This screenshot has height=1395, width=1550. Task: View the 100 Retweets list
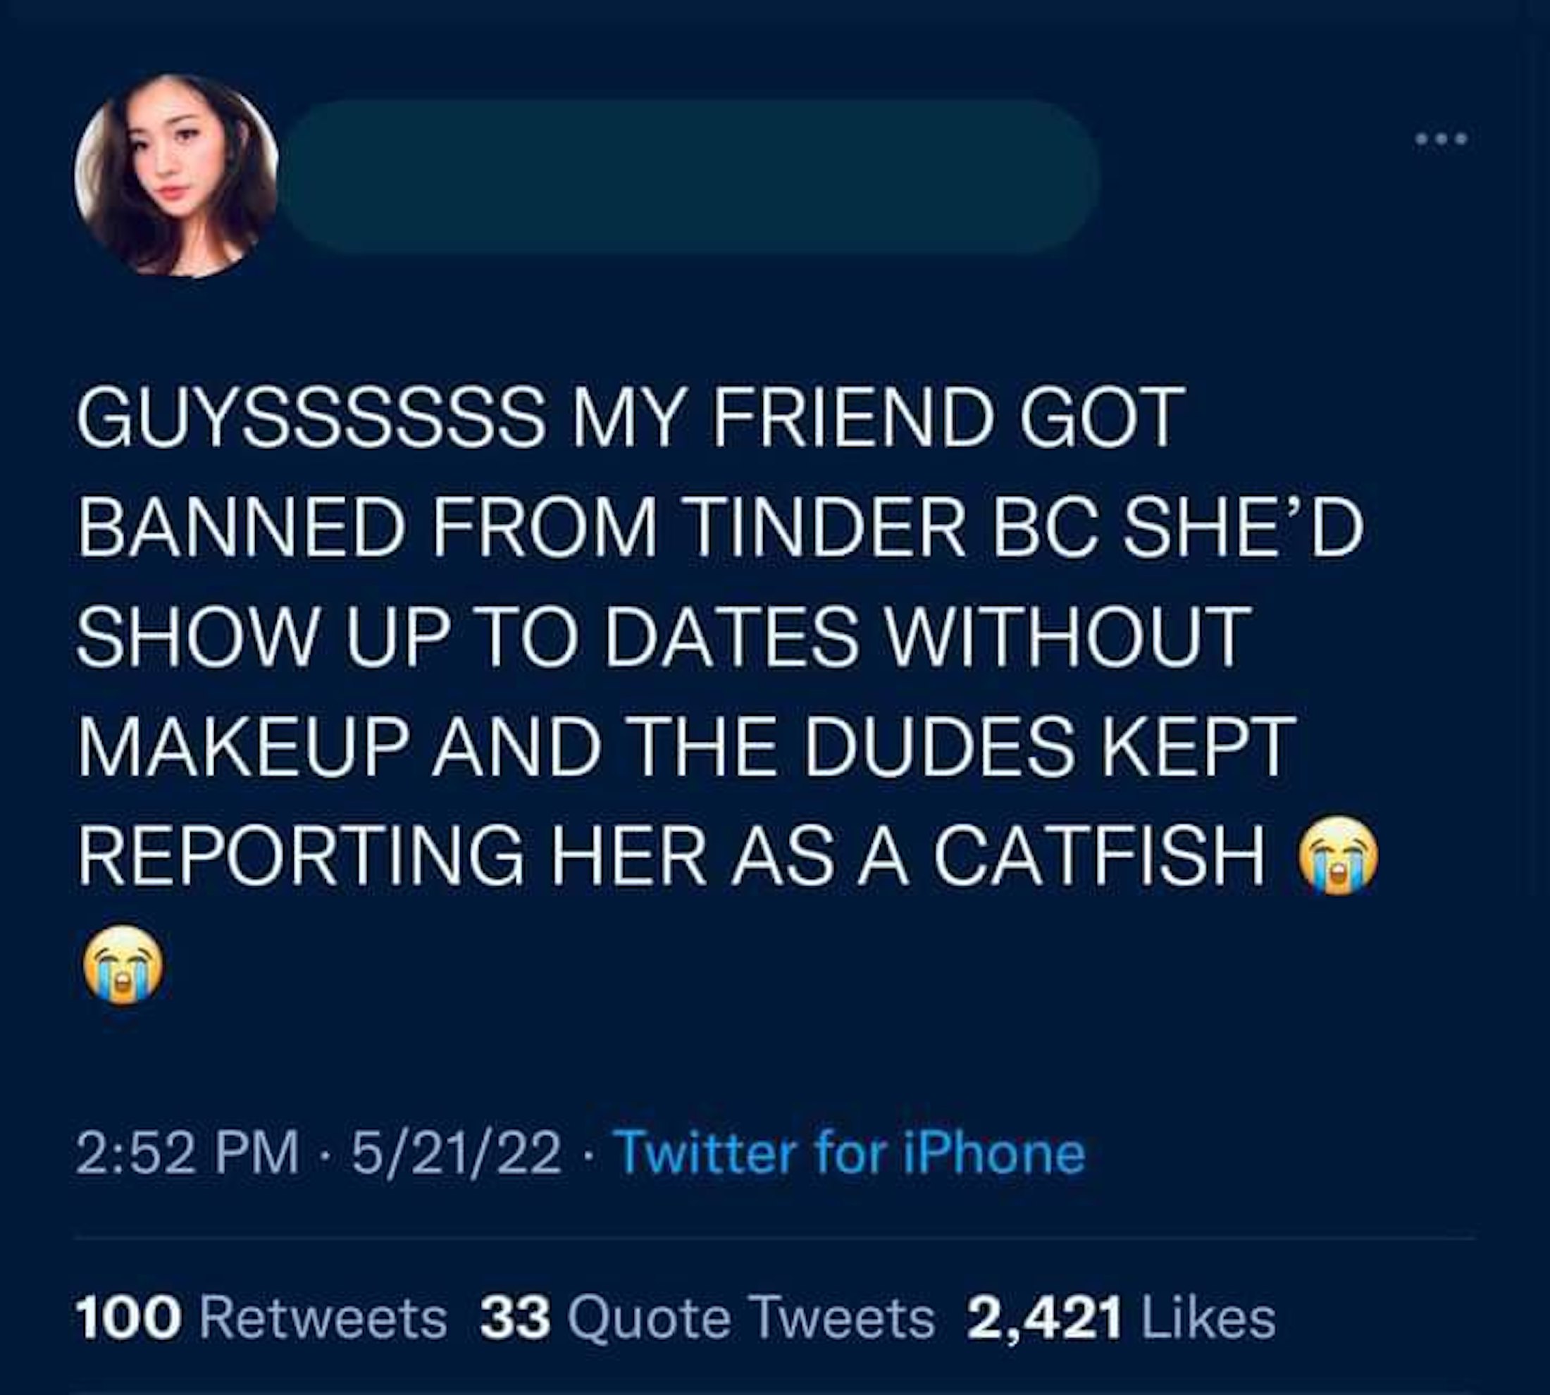[261, 1319]
